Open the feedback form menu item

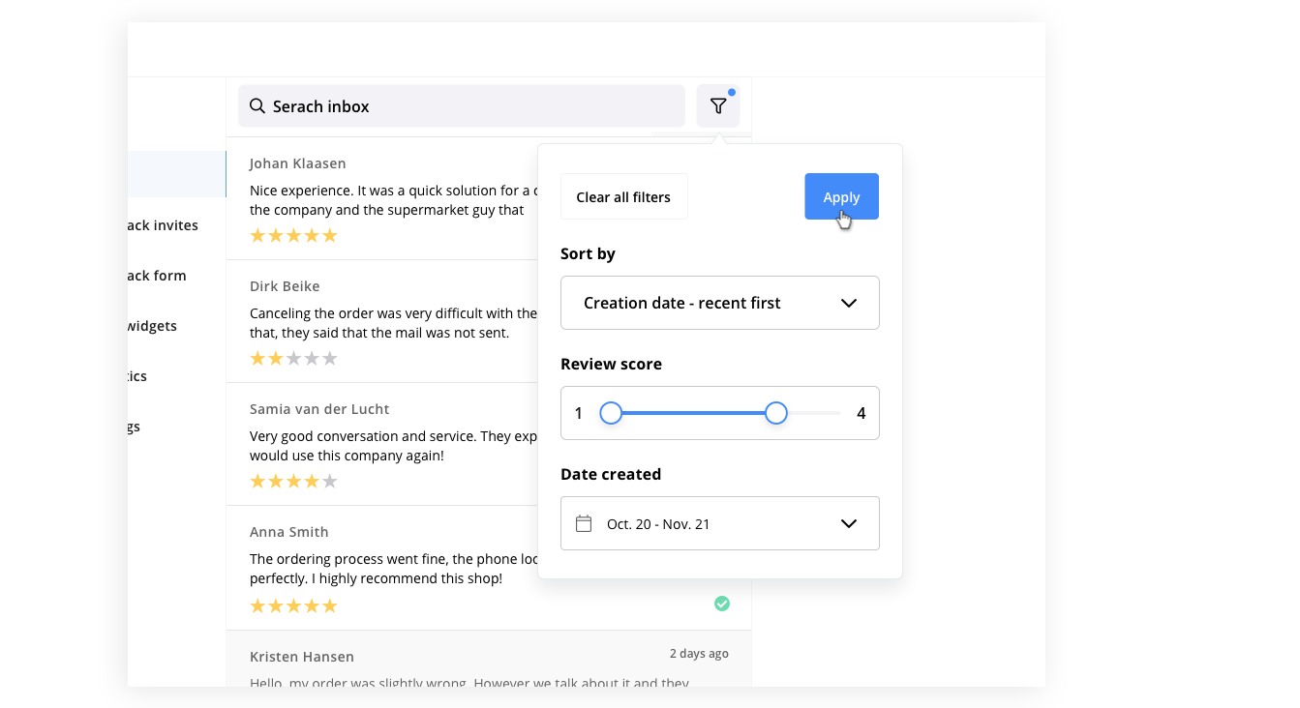point(157,276)
